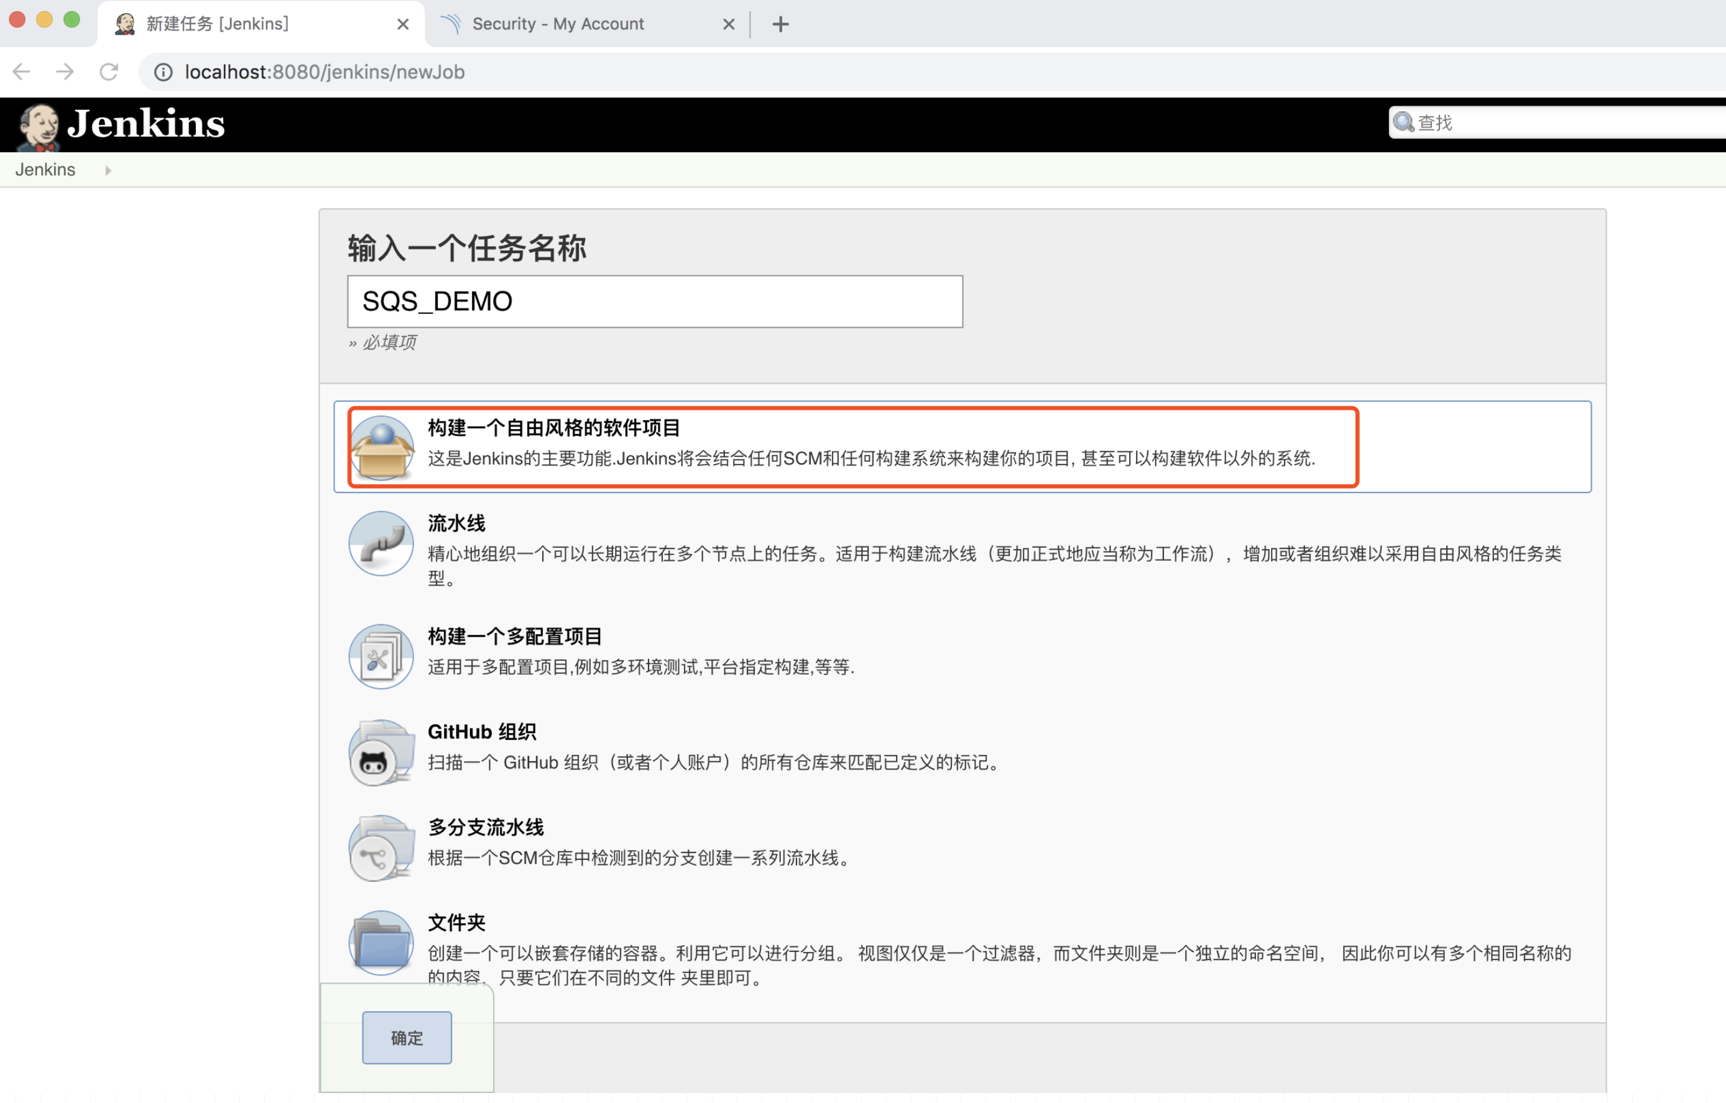Image resolution: width=1726 pixels, height=1103 pixels.
Task: Click the Jenkins wordmark in the black header
Action: click(145, 123)
